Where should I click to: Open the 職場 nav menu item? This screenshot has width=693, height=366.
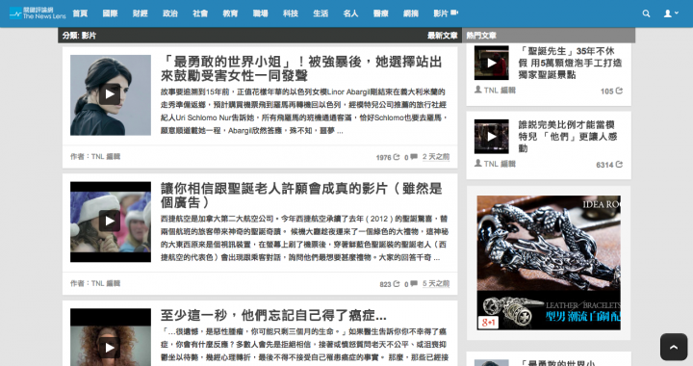[x=260, y=13]
